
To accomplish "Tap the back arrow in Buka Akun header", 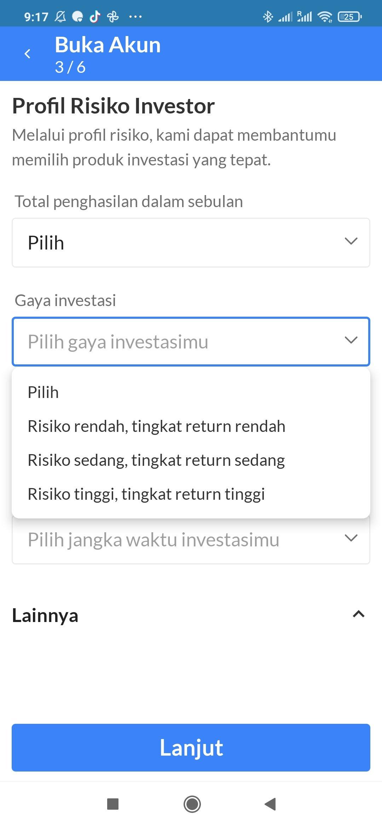I will click(x=28, y=54).
